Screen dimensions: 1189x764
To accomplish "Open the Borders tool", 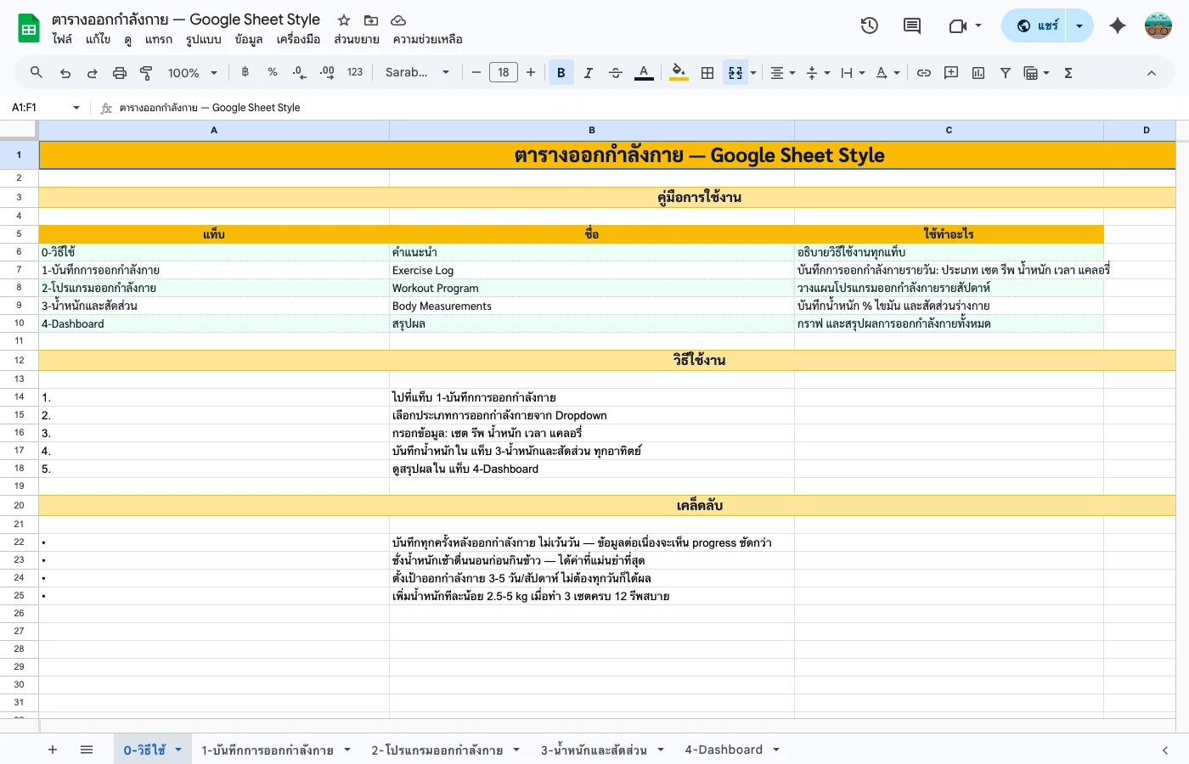I will 707,73.
